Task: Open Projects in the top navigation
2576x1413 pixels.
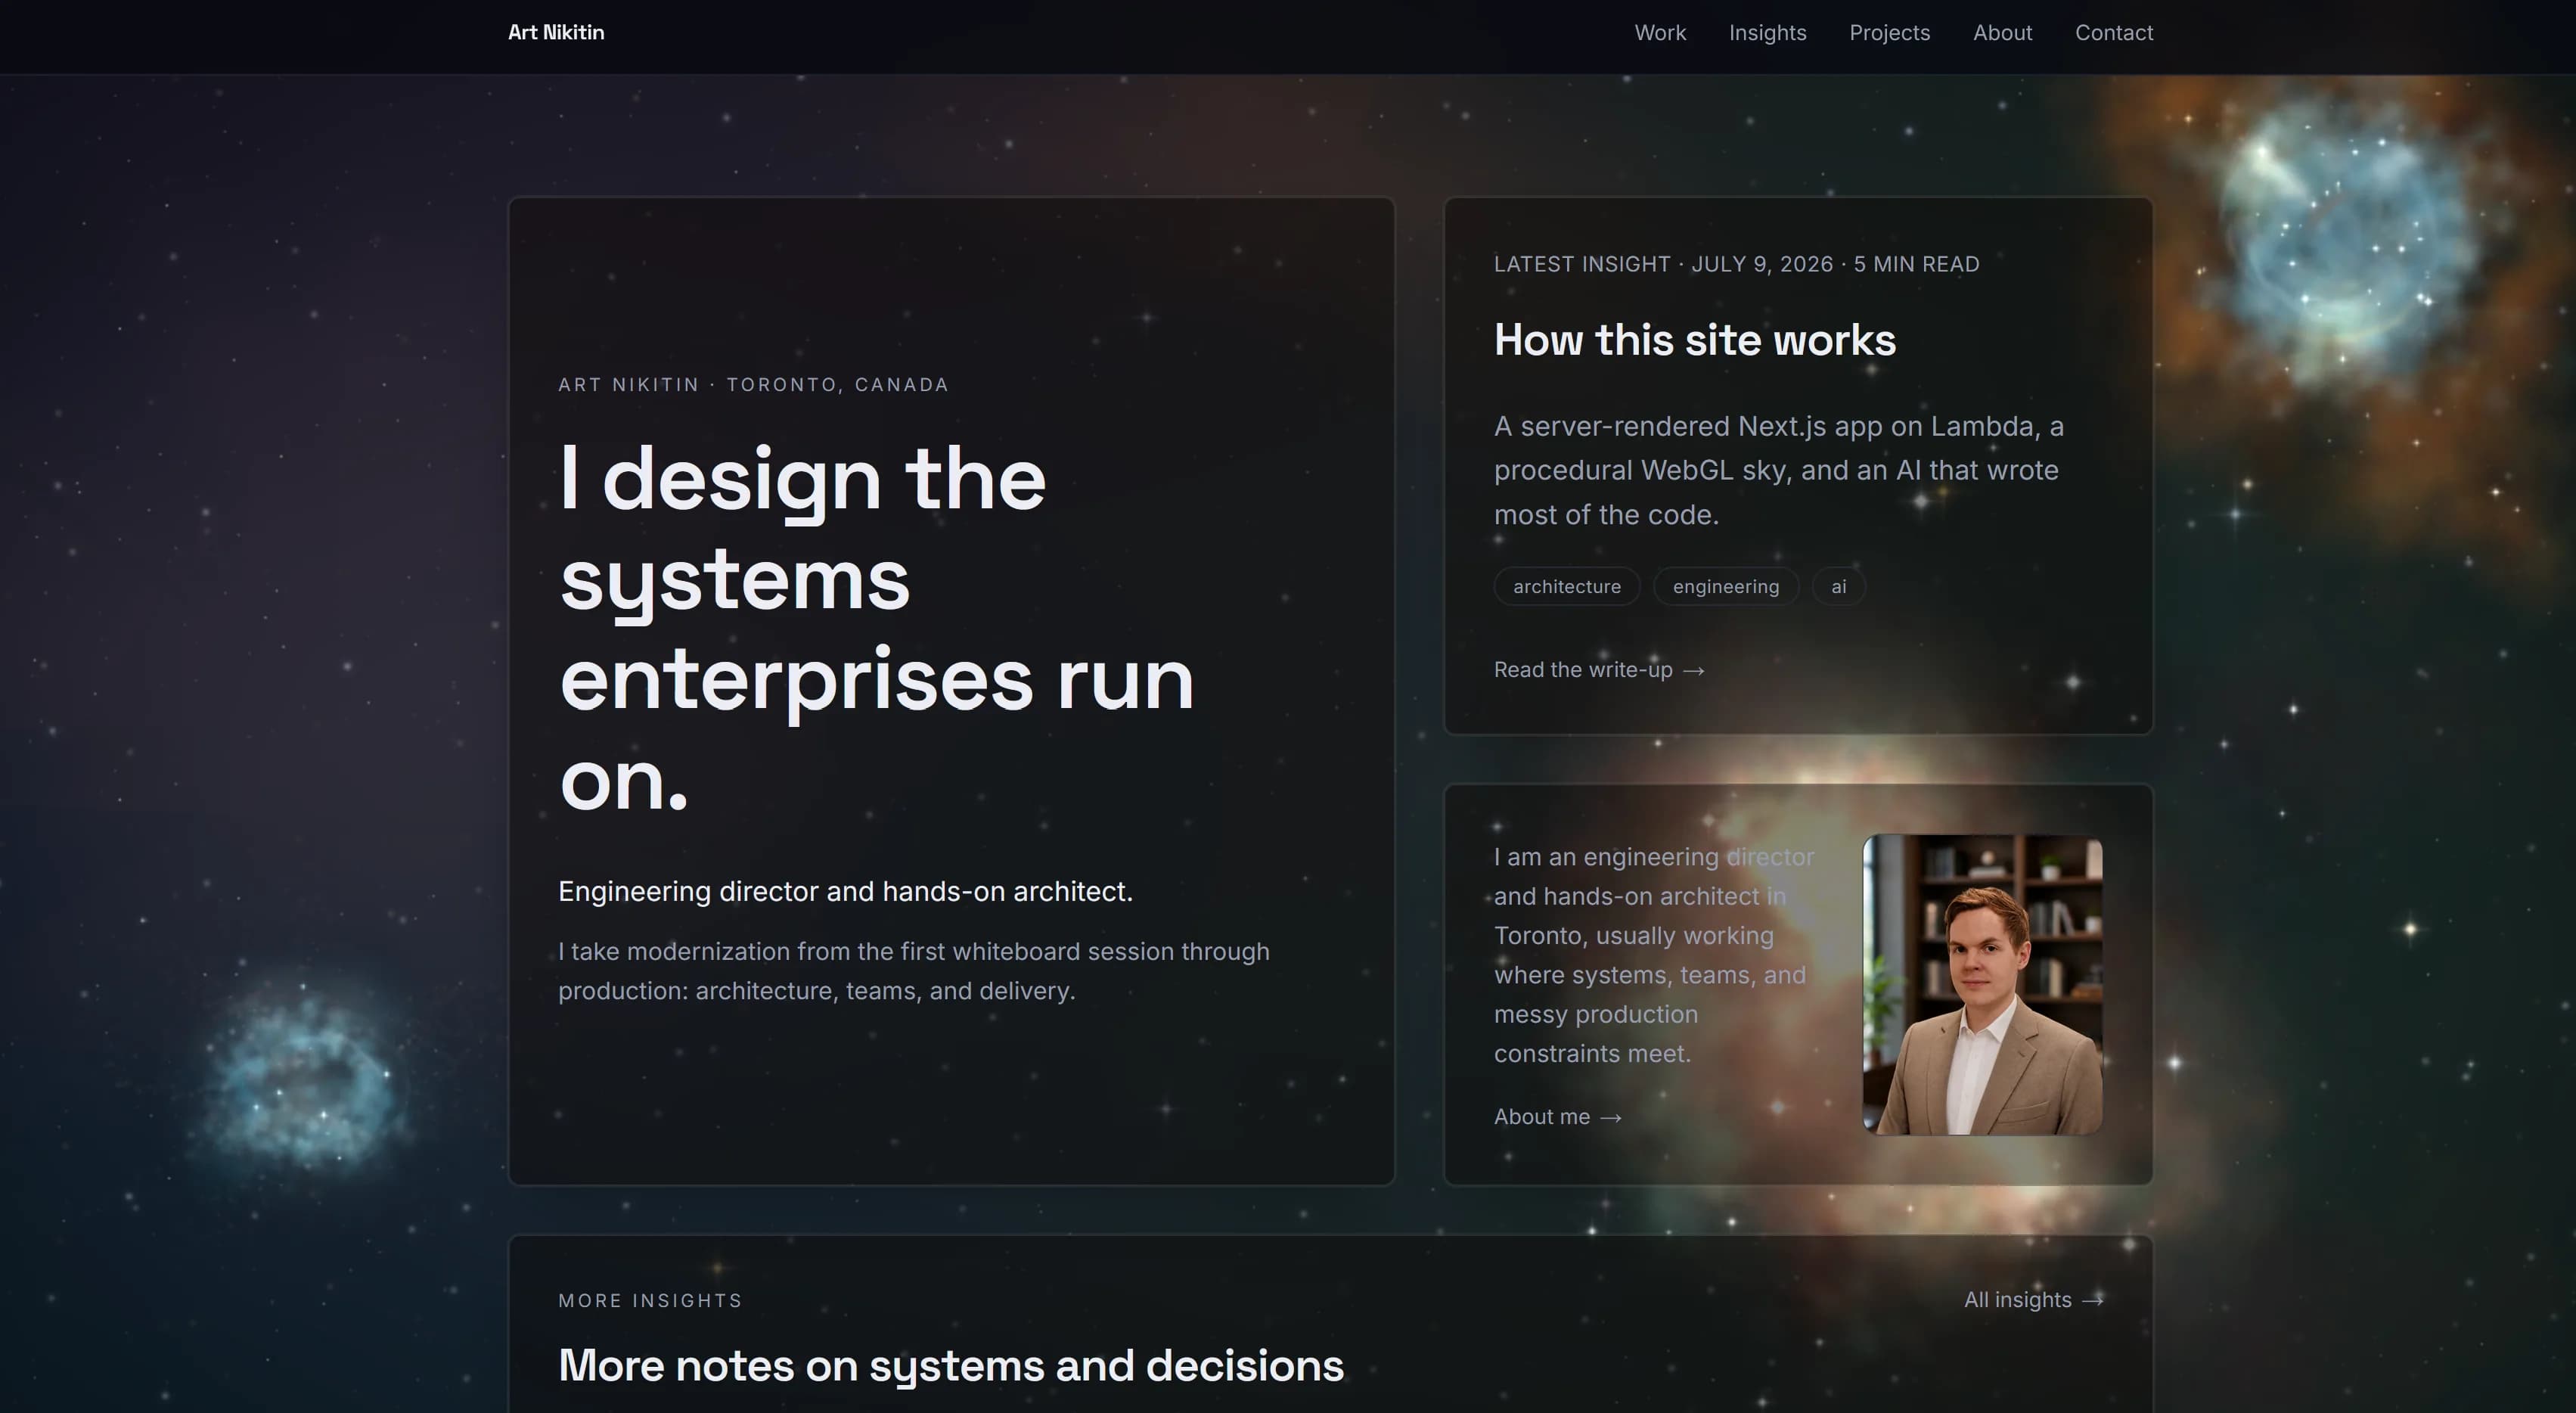Action: point(1889,33)
